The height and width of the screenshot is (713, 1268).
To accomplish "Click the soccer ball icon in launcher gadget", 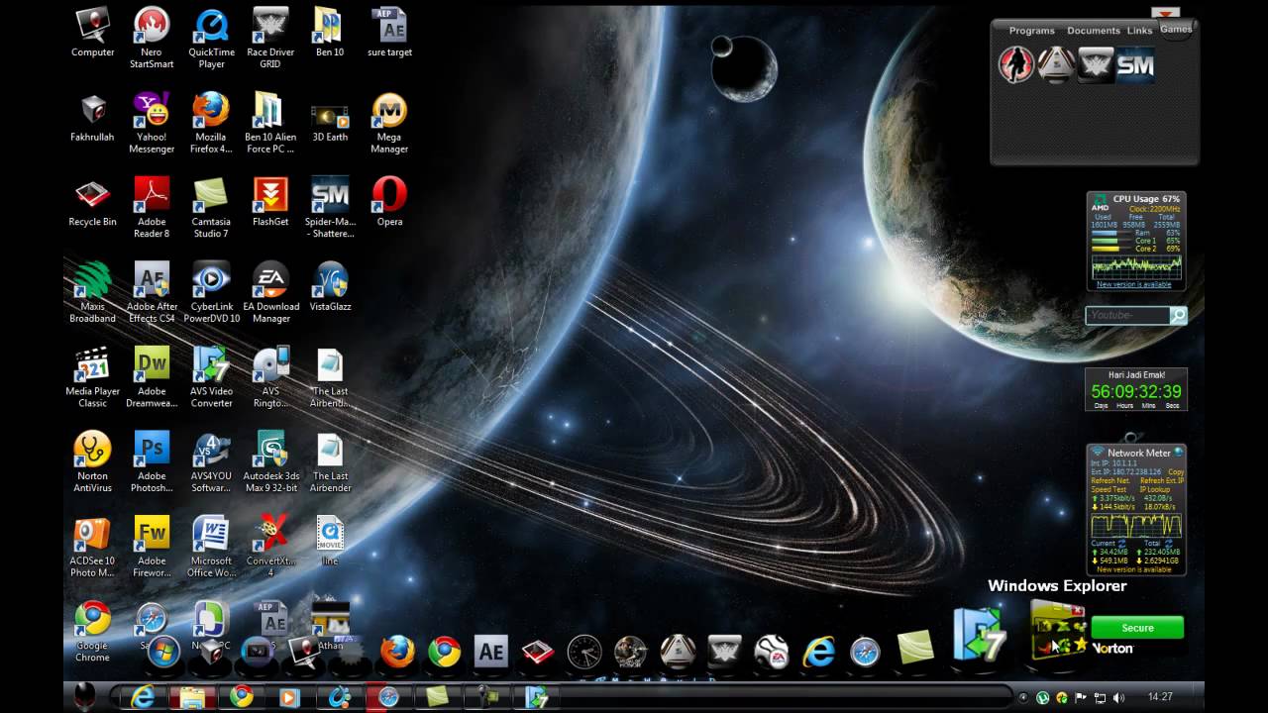I will tap(1056, 65).
